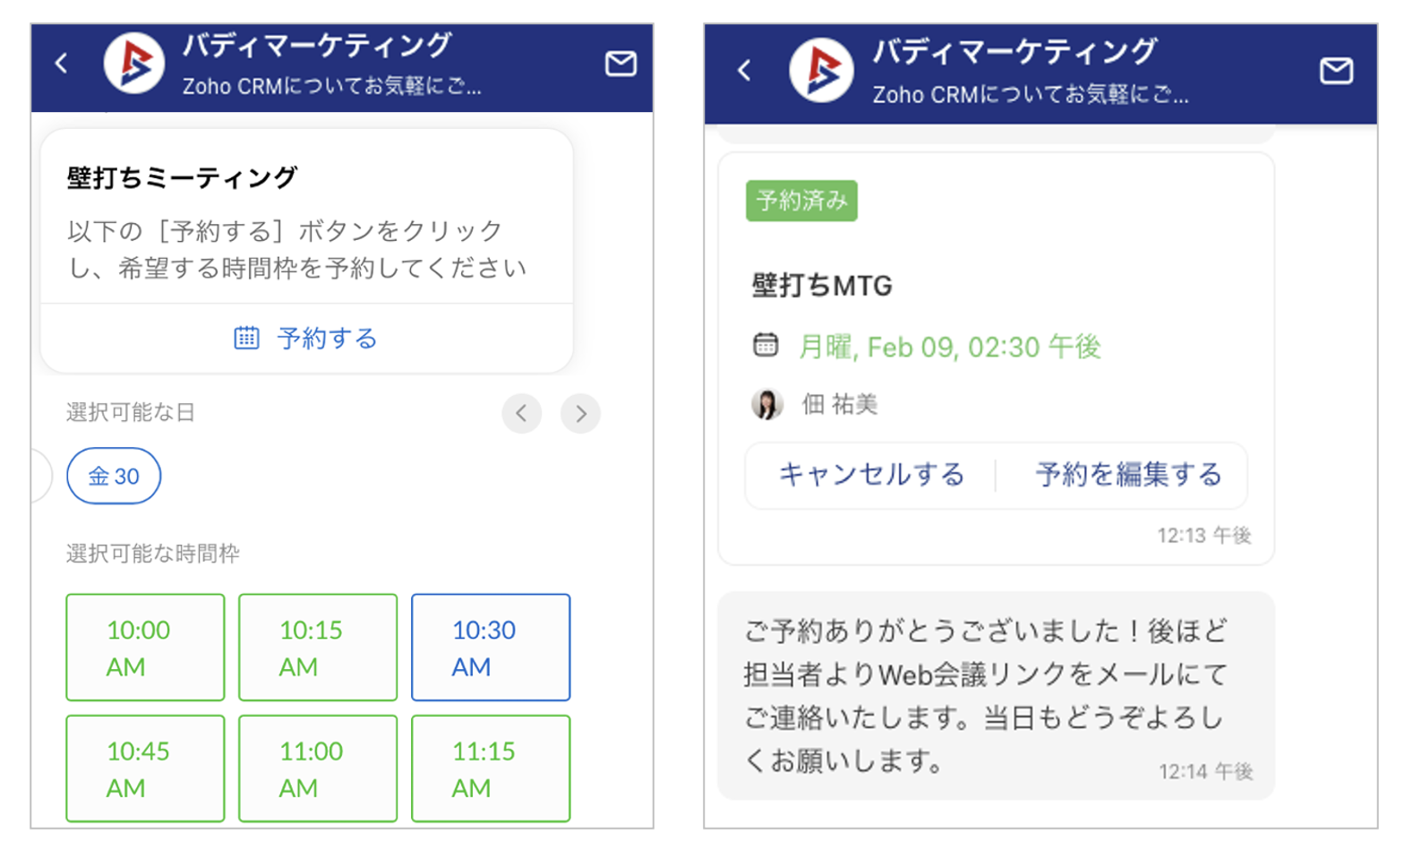Select the 11:00 AM time slot
The image size is (1404, 851).
coord(318,768)
